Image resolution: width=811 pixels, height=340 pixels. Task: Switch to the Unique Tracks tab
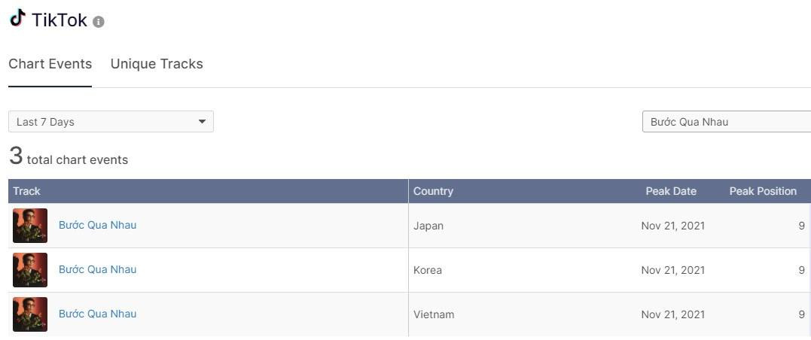coord(157,64)
